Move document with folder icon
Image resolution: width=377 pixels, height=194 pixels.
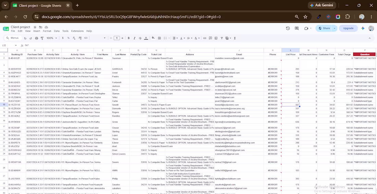41,27
